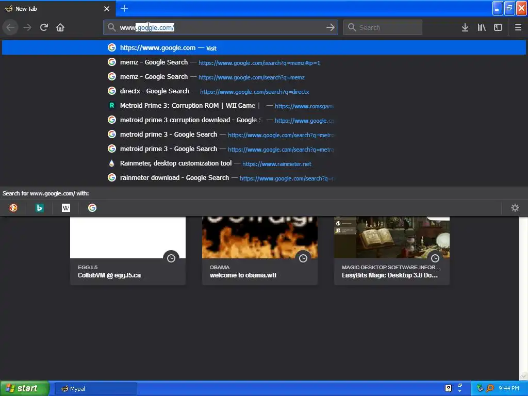This screenshot has height=396, width=528.
Task: Click the help question mark tray icon
Action: pyautogui.click(x=448, y=388)
